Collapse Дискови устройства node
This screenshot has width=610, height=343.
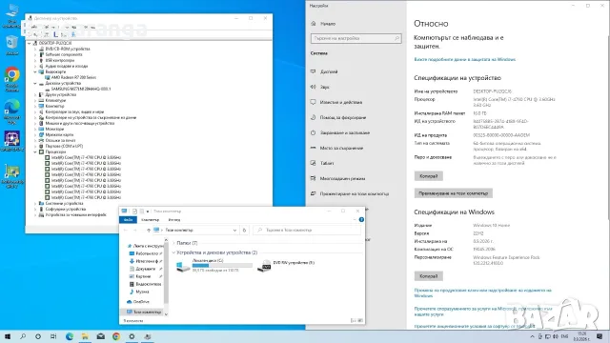[x=35, y=83]
